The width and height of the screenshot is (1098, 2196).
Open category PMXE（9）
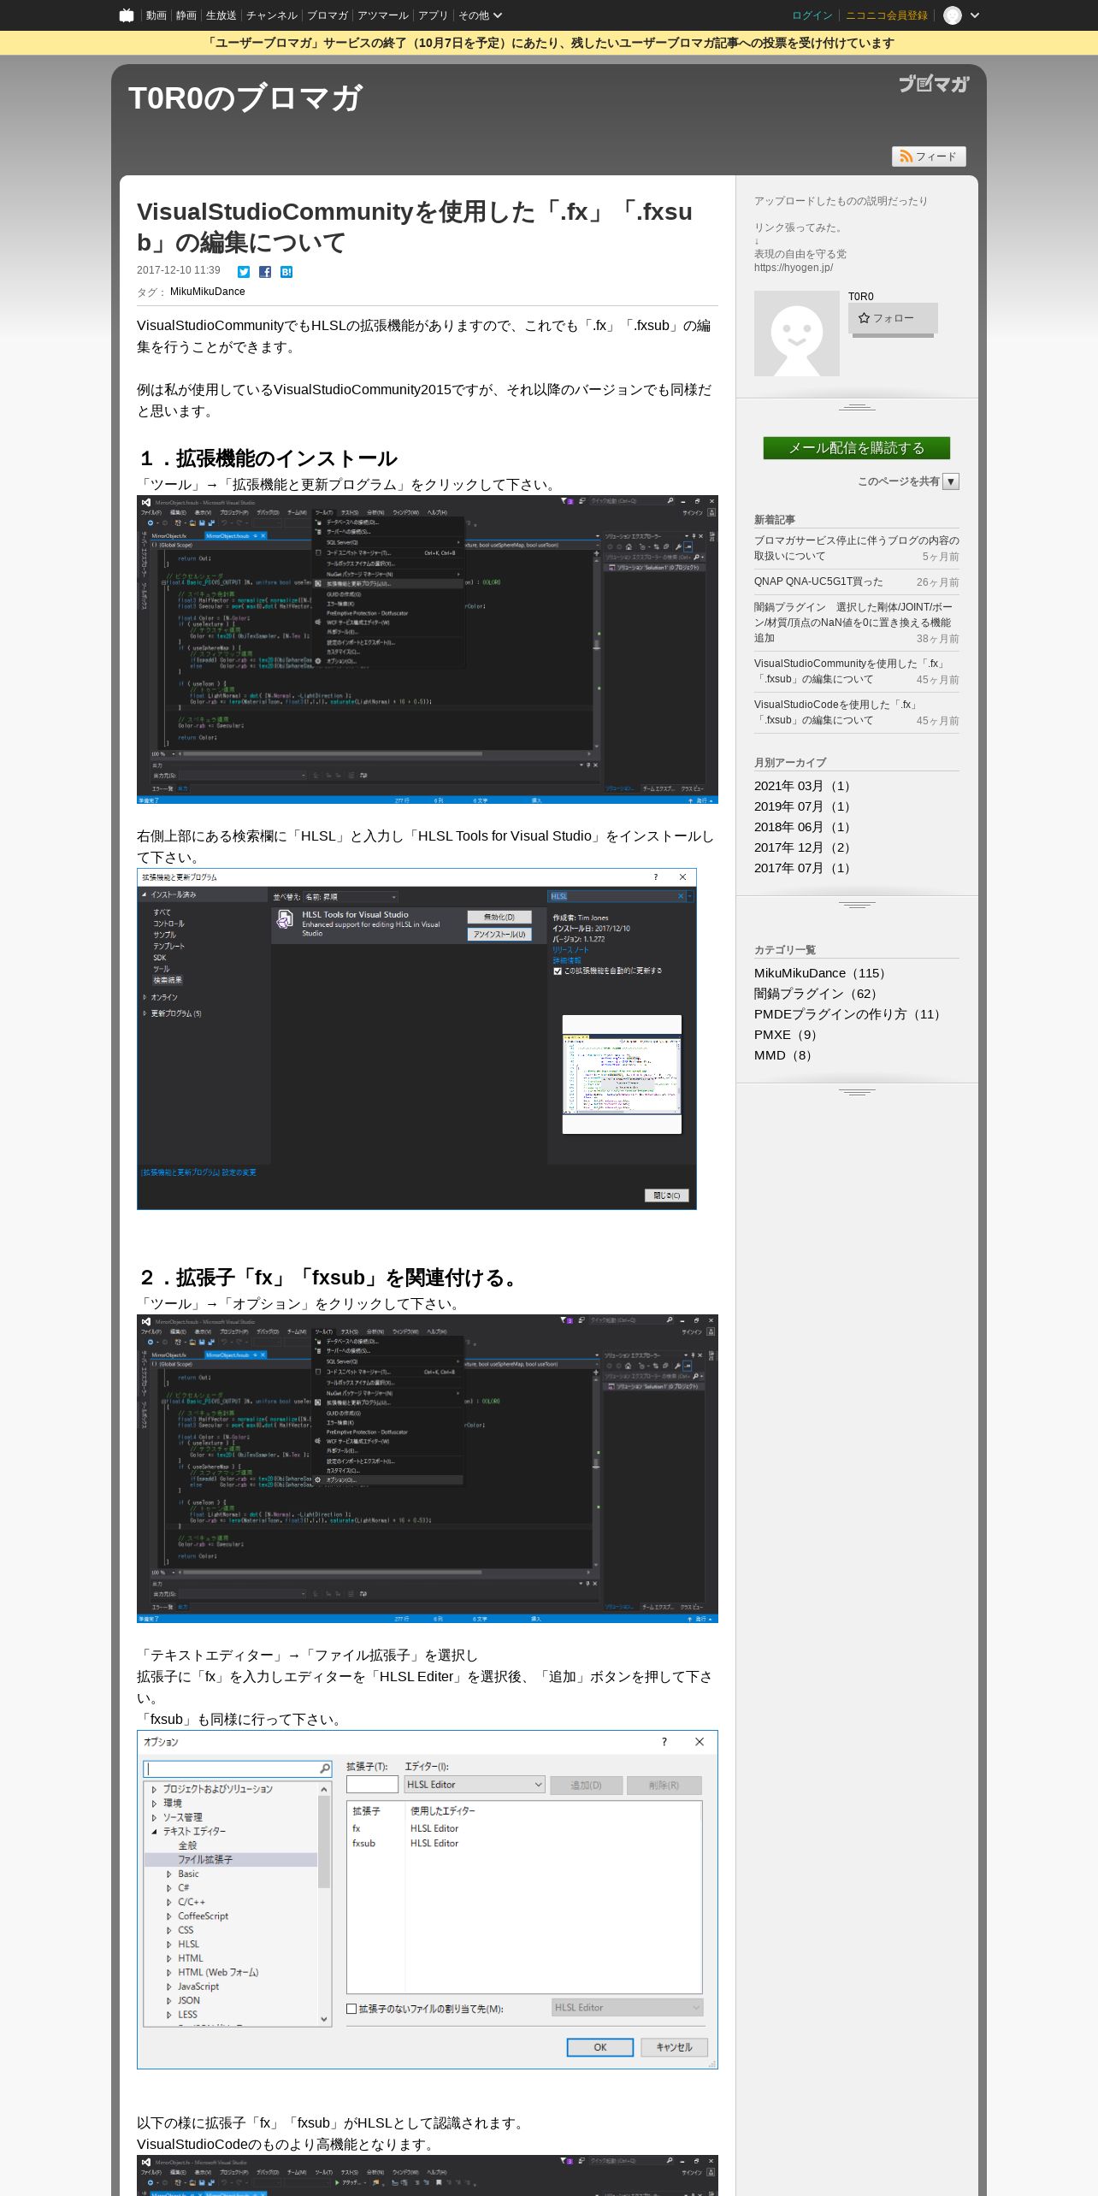coord(788,1035)
